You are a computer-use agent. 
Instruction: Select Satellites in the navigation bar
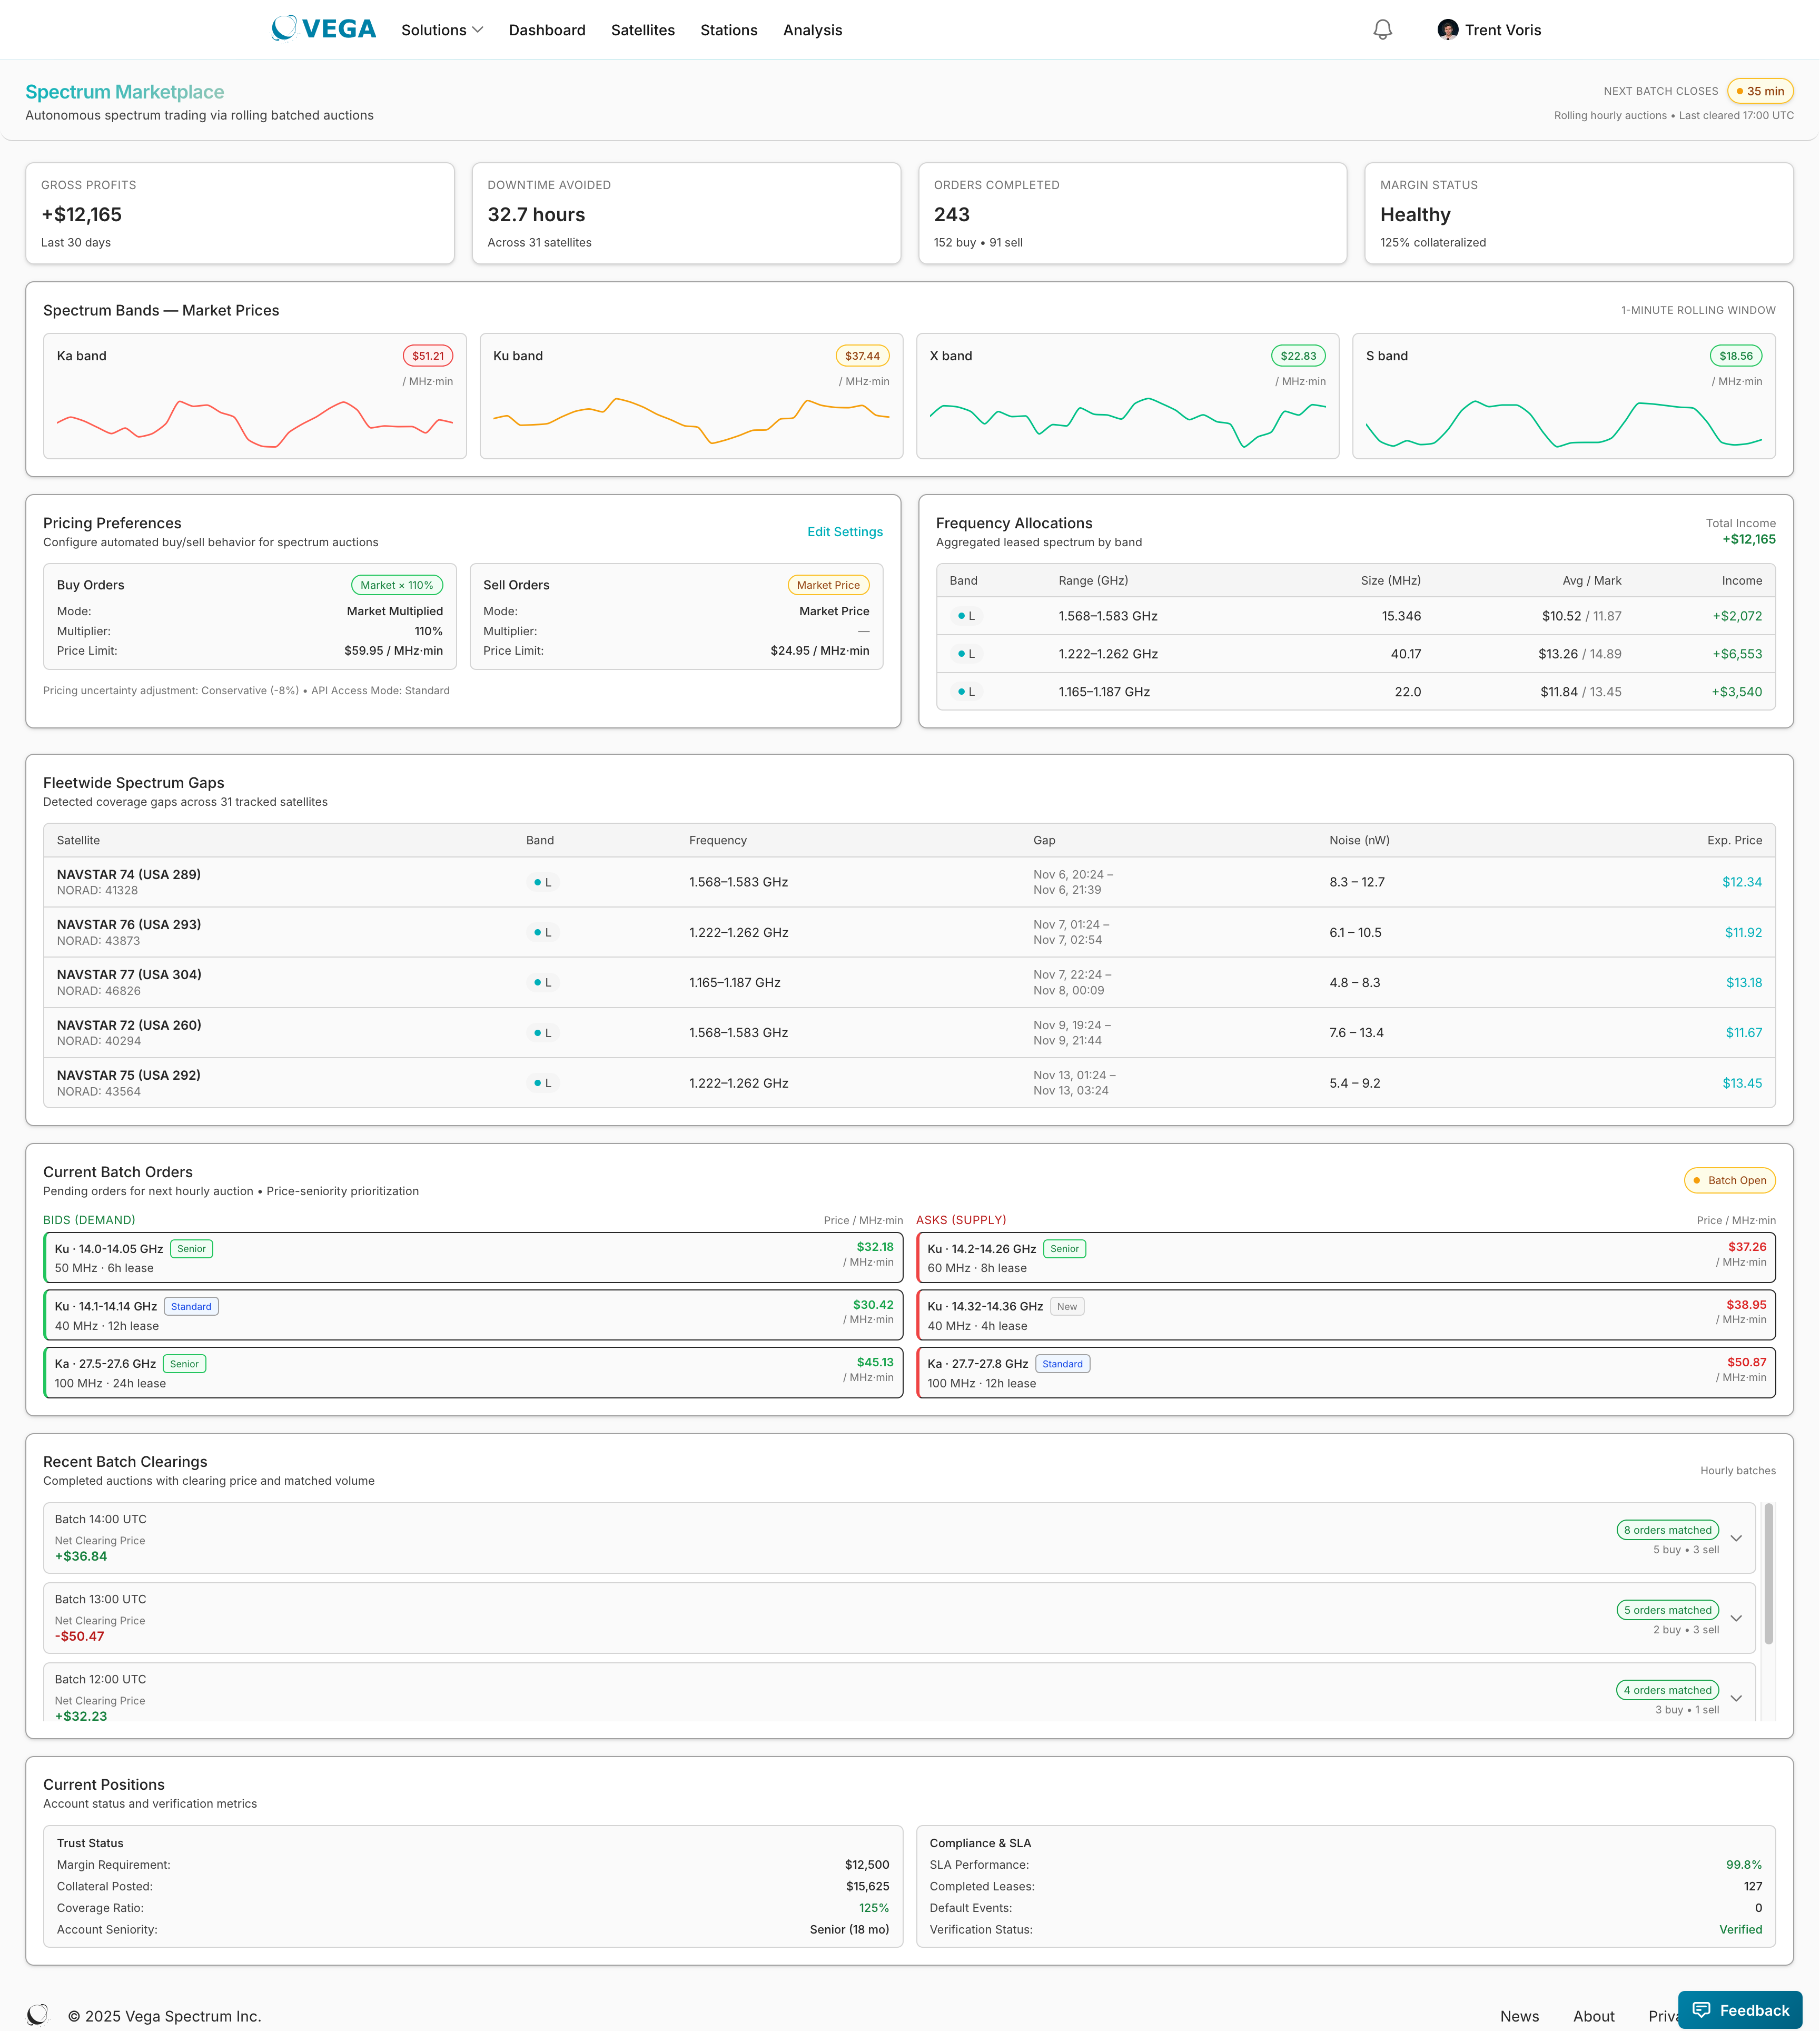point(642,29)
